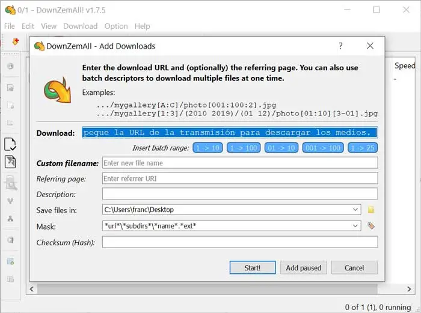Click the question mark help icon in dialog
Screen dimensions: 421x313
point(341,46)
